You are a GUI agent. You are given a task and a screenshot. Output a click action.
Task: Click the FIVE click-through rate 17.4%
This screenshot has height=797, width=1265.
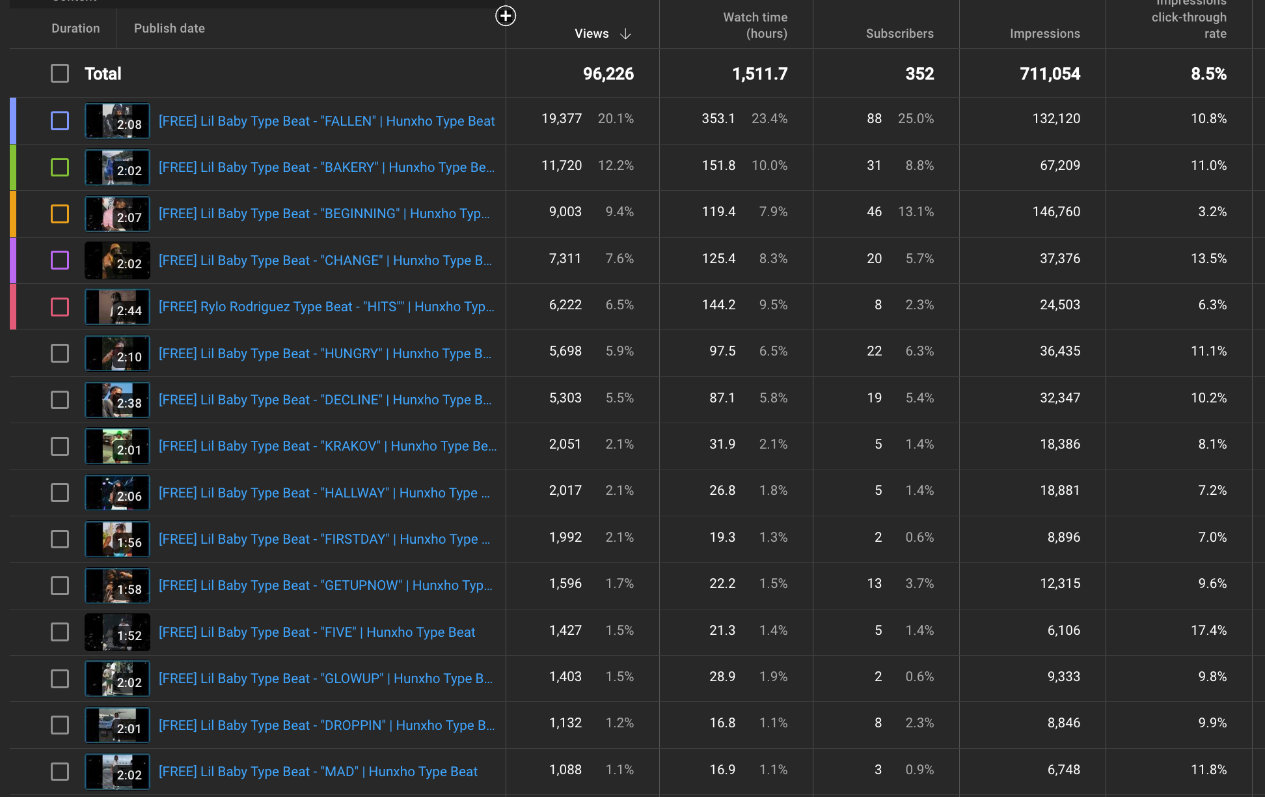coord(1208,630)
